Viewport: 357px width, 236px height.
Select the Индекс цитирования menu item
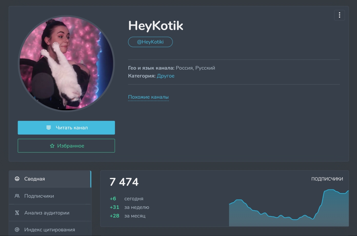click(50, 230)
